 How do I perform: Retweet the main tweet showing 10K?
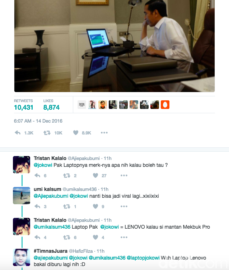tap(47, 133)
